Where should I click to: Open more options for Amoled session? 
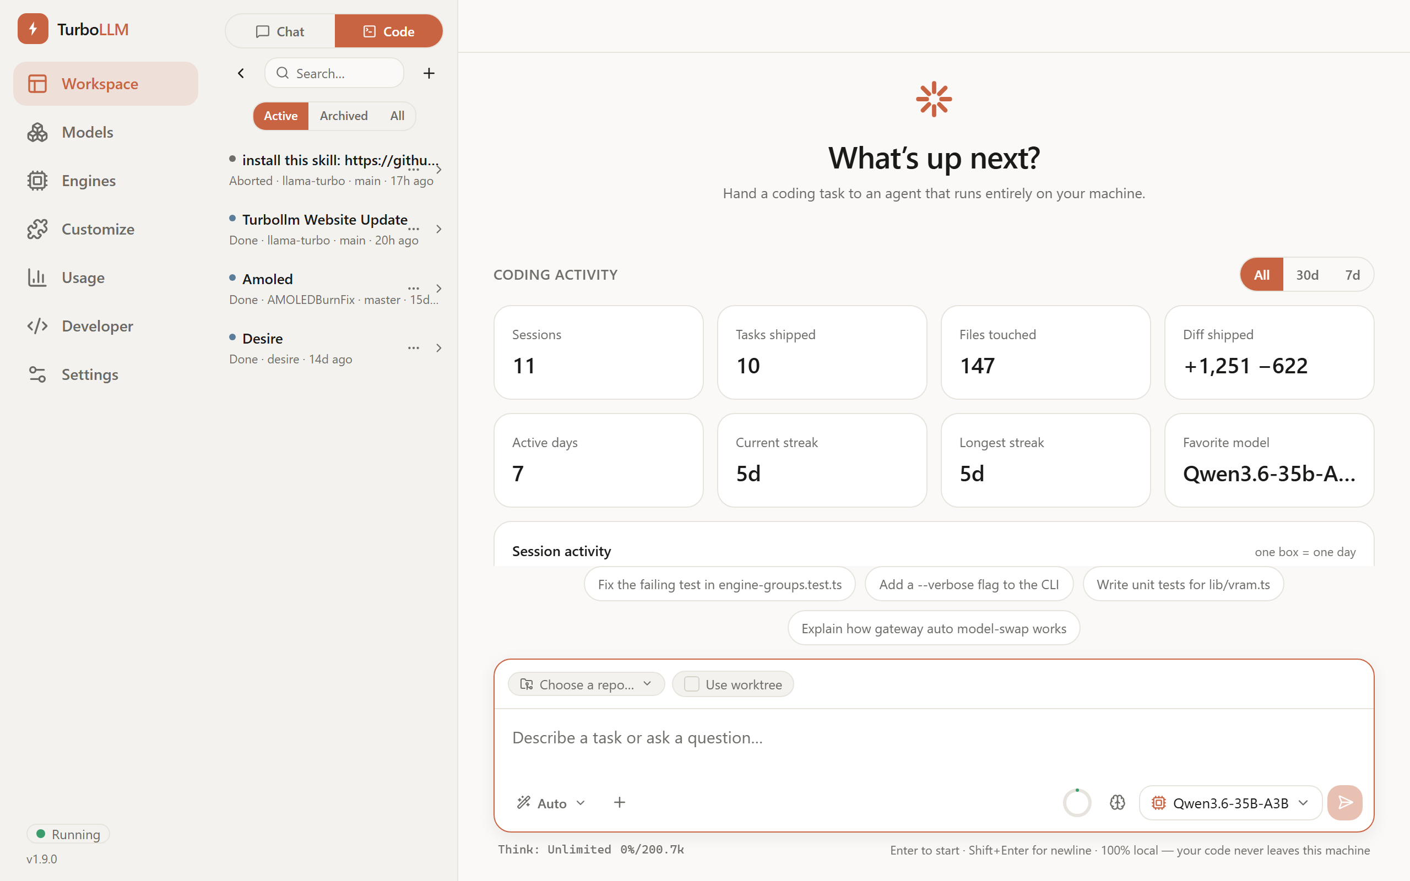click(x=414, y=289)
